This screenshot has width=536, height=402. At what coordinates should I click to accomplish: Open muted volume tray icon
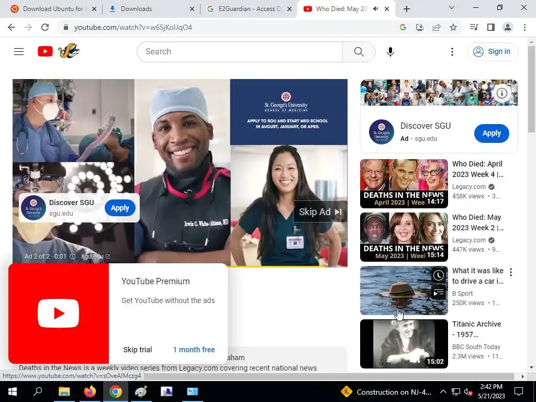(x=468, y=392)
